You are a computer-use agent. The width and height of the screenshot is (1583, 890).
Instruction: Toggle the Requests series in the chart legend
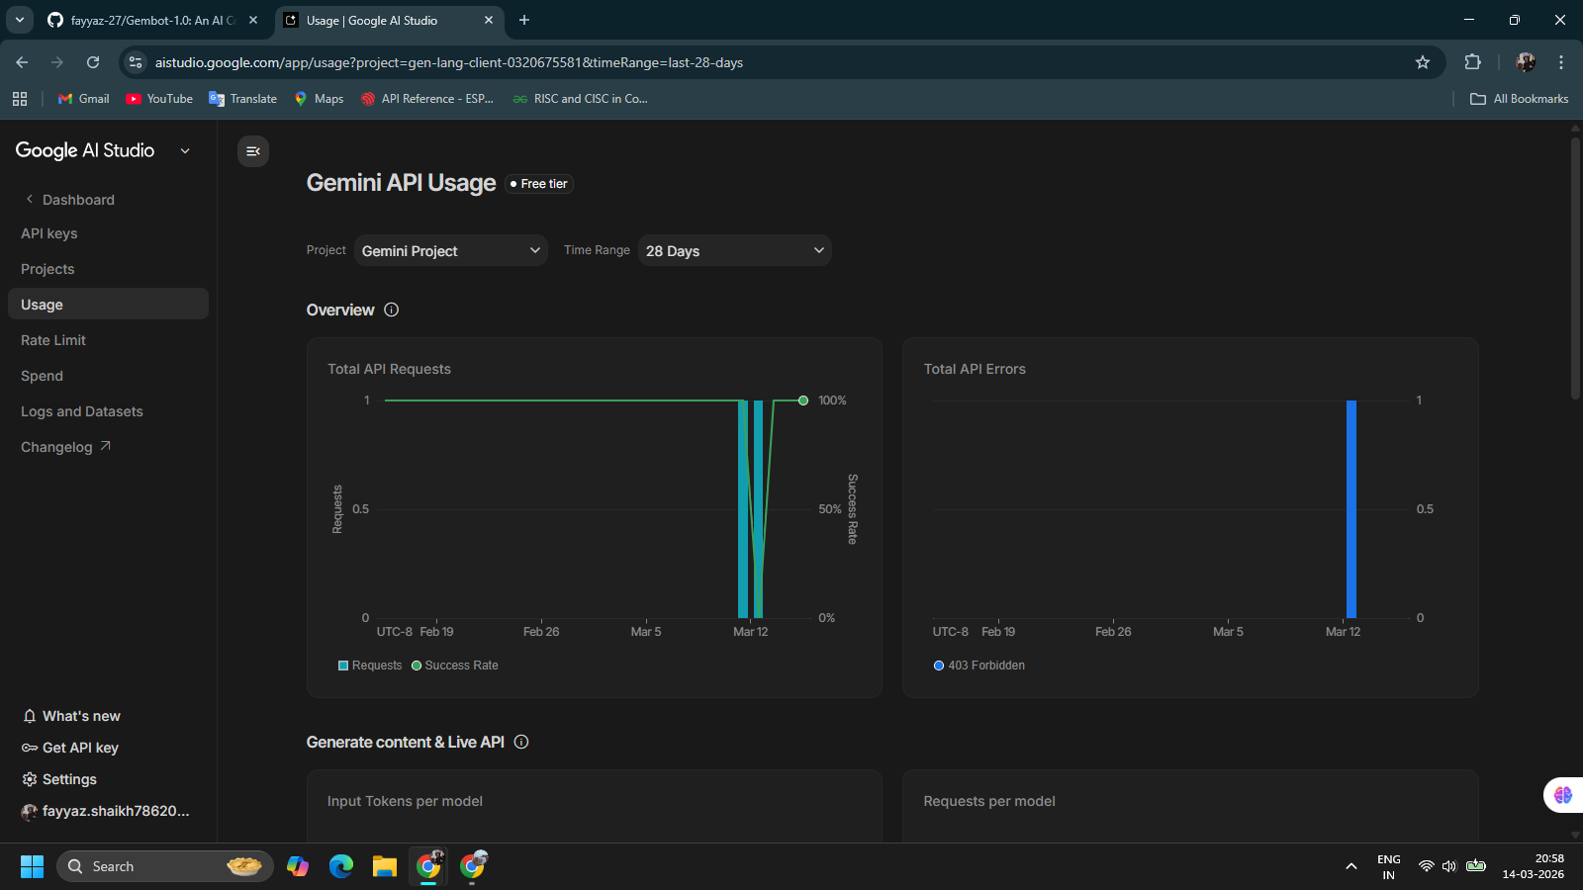pos(370,666)
